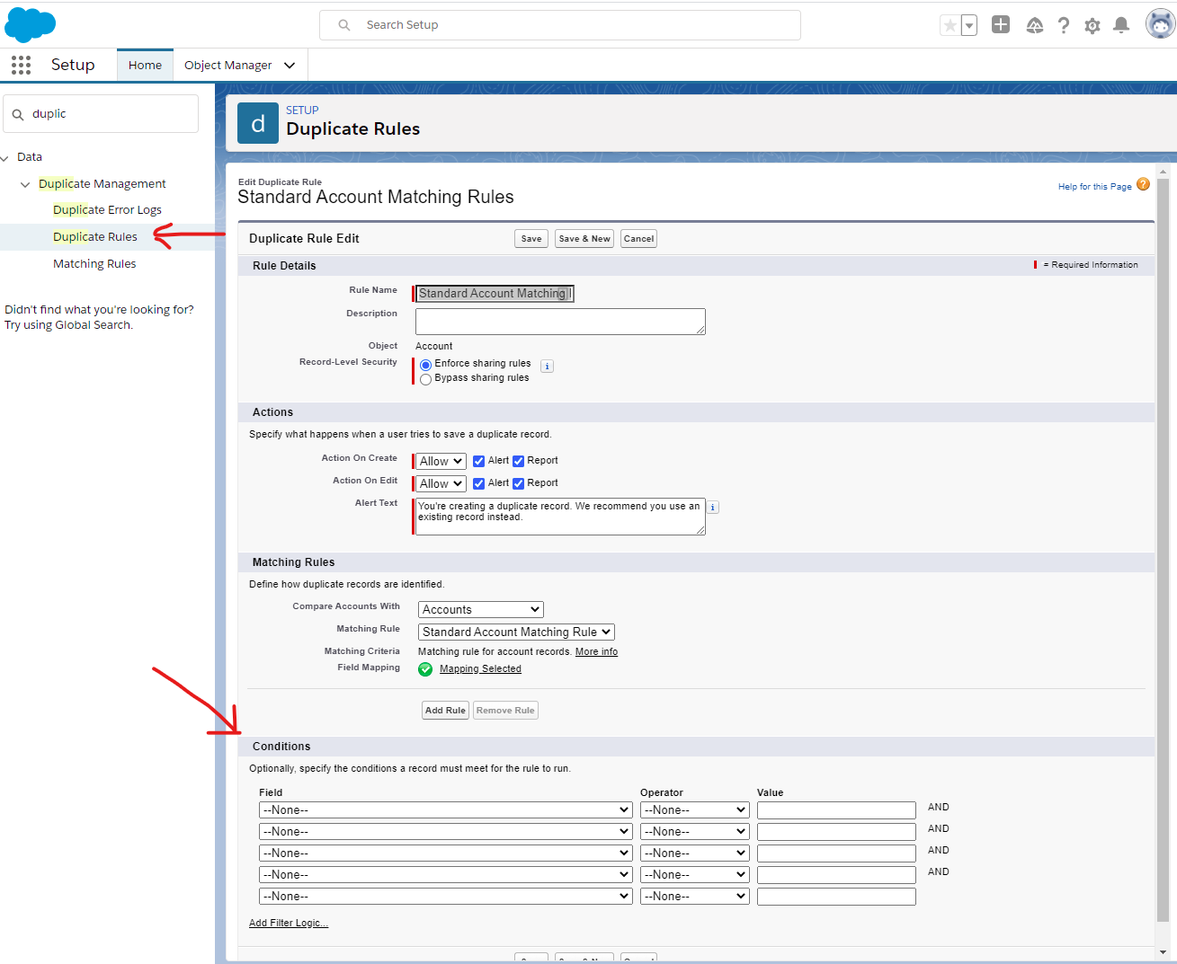Click the green Field Mapping checkmark icon
This screenshot has height=964, width=1177.
(x=425, y=669)
